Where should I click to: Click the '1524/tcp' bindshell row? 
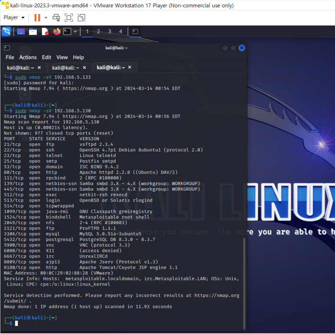(76, 217)
